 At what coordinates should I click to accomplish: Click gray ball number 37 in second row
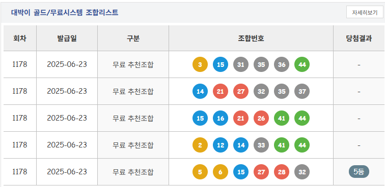coord(302,91)
